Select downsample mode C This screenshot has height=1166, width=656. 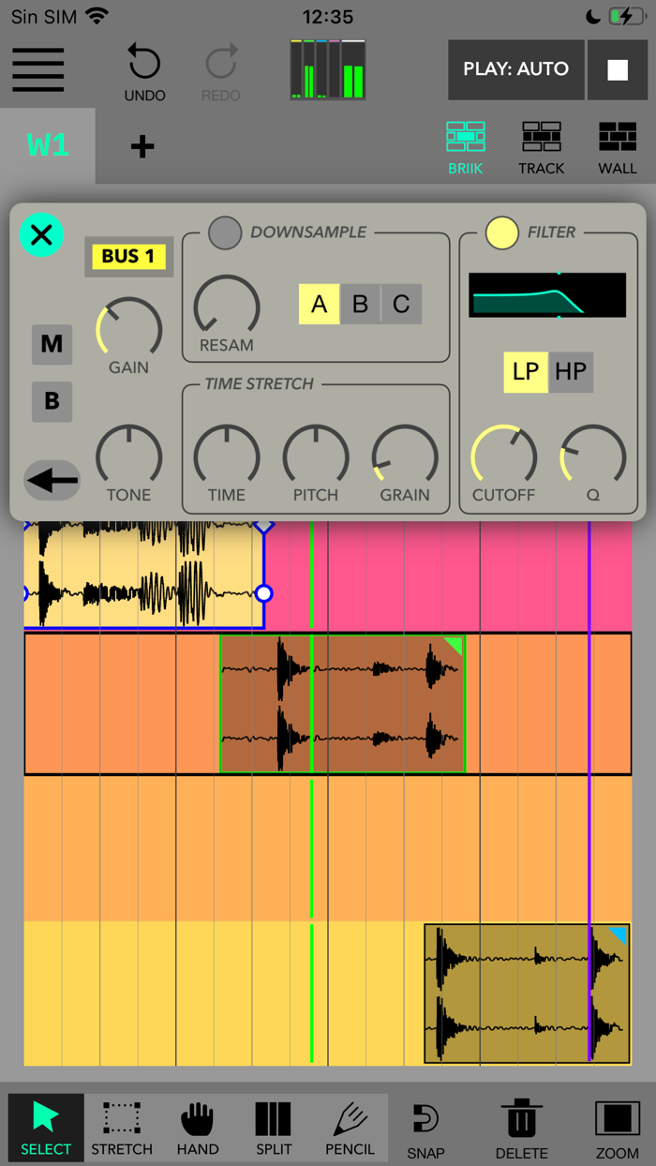pos(401,304)
